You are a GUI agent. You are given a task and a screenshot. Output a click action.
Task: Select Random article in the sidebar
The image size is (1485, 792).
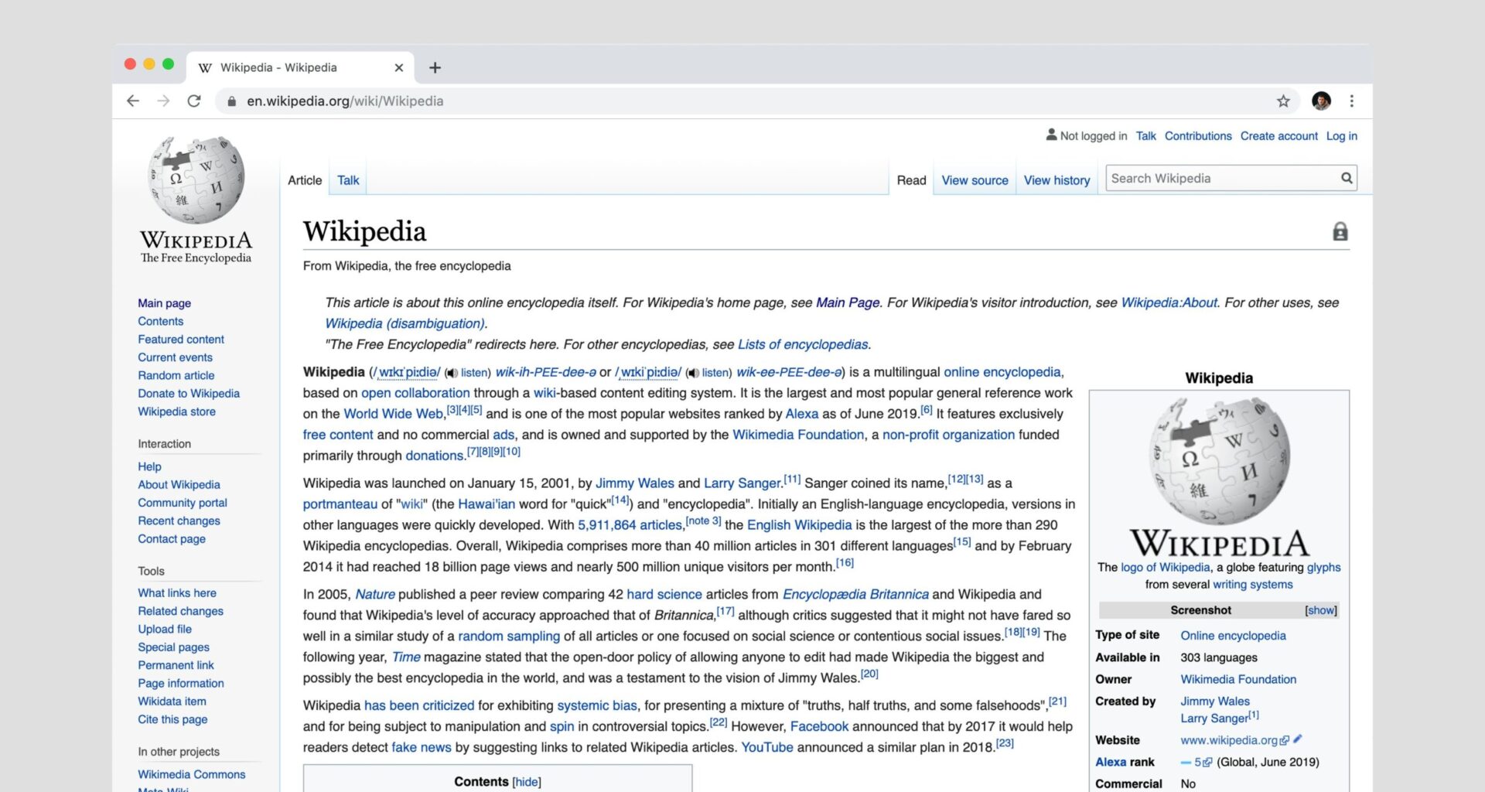[176, 375]
